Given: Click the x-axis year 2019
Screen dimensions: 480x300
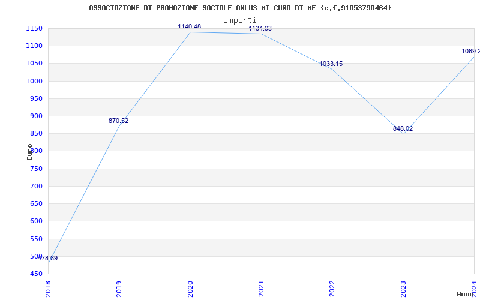Looking at the screenshot, I should coord(119,289).
